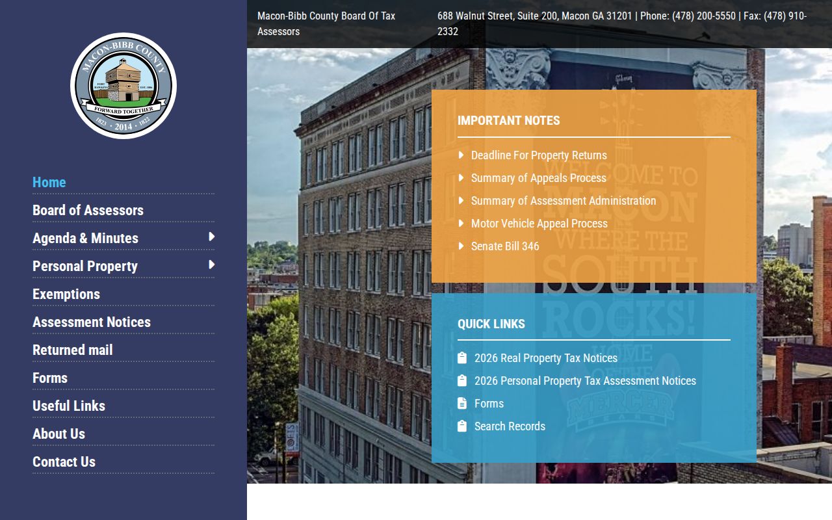Viewport: 832px width, 520px height.
Task: Click document icon beside Forms quick link
Action: click(462, 403)
